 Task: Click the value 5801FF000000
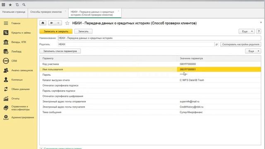(188, 64)
